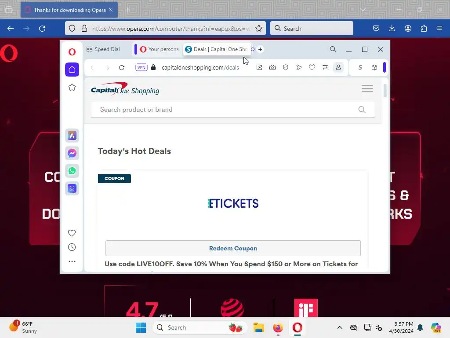This screenshot has width=450, height=338.
Task: Open Firefox list all tabs dropdown
Action: click(x=363, y=10)
